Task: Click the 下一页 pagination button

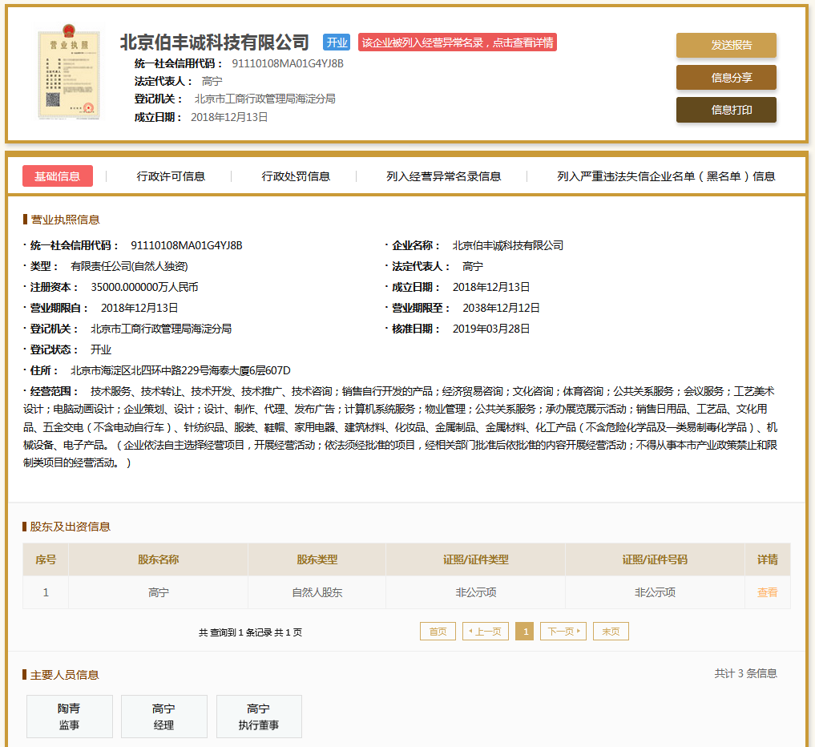Action: coord(563,631)
